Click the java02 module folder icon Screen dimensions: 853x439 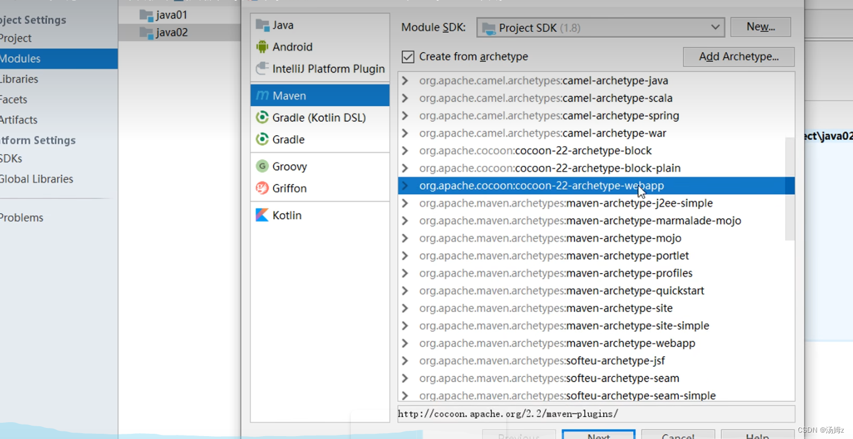click(146, 32)
